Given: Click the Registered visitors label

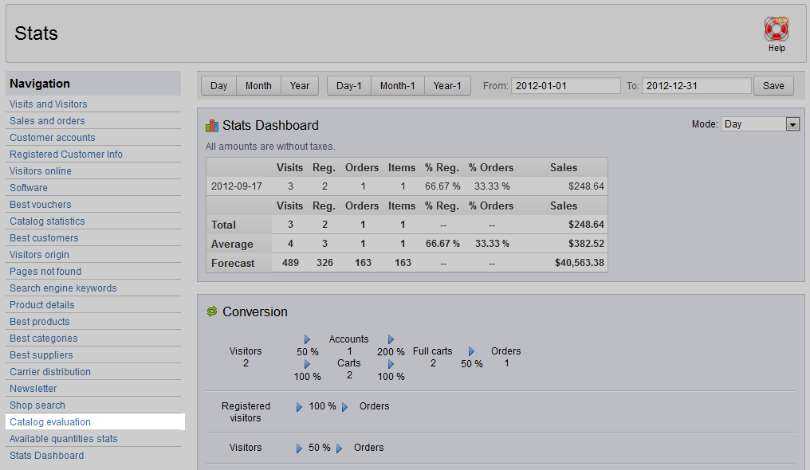Looking at the screenshot, I should (x=246, y=412).
